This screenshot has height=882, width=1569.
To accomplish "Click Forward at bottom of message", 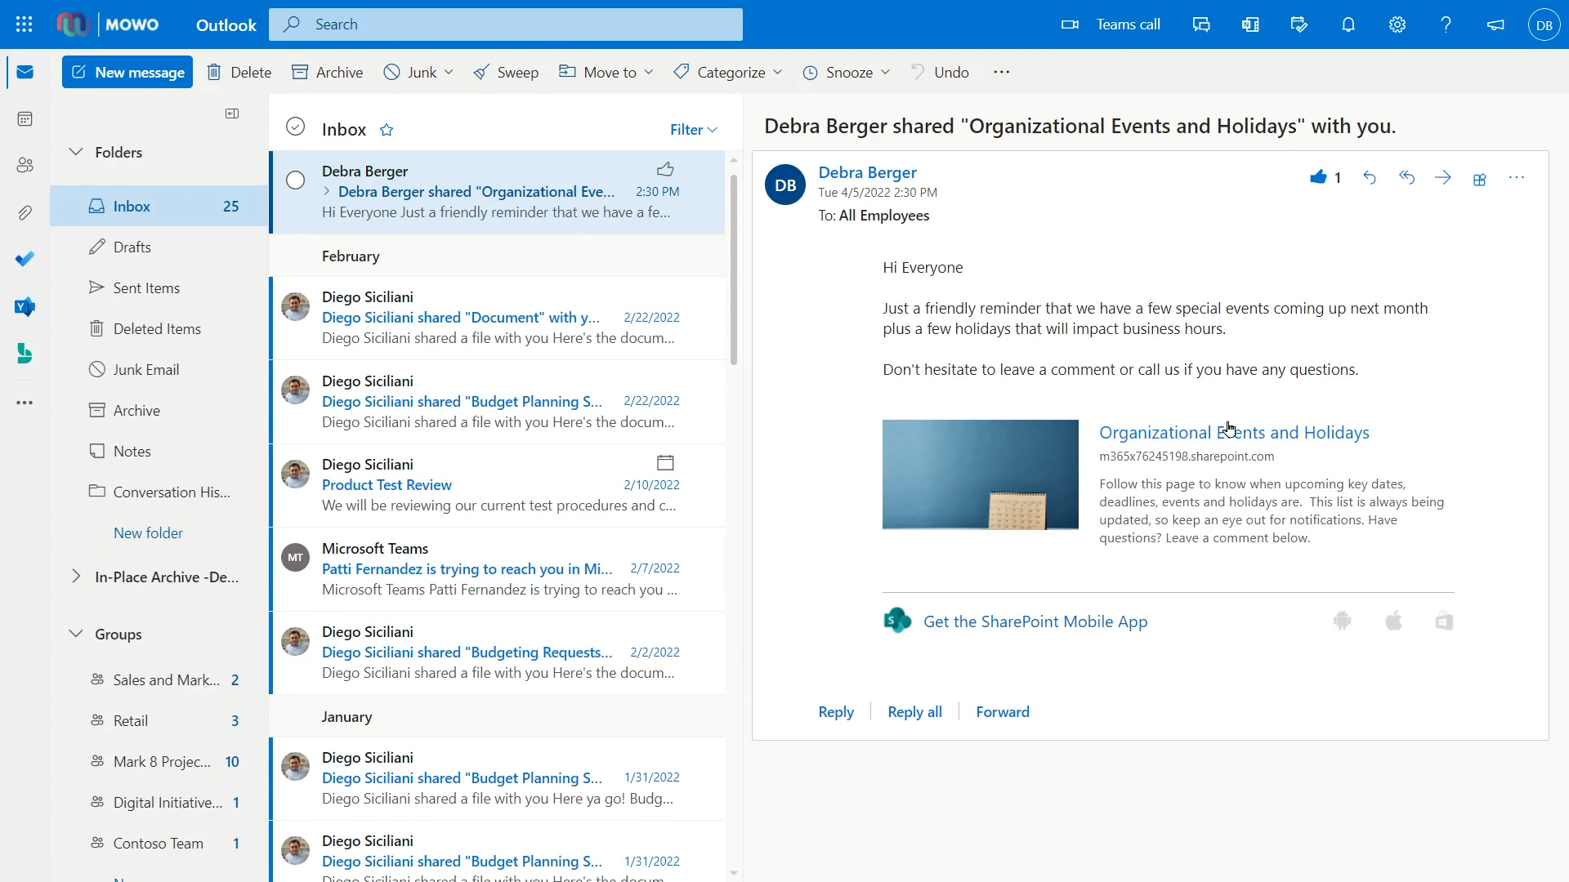I will (1003, 711).
